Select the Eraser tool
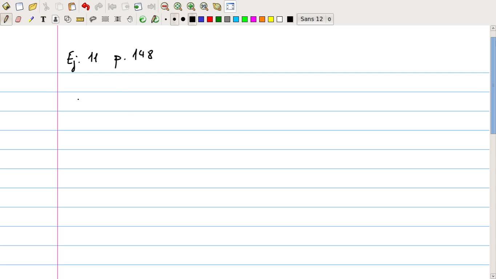Viewport: 496px width, 279px height. click(18, 19)
